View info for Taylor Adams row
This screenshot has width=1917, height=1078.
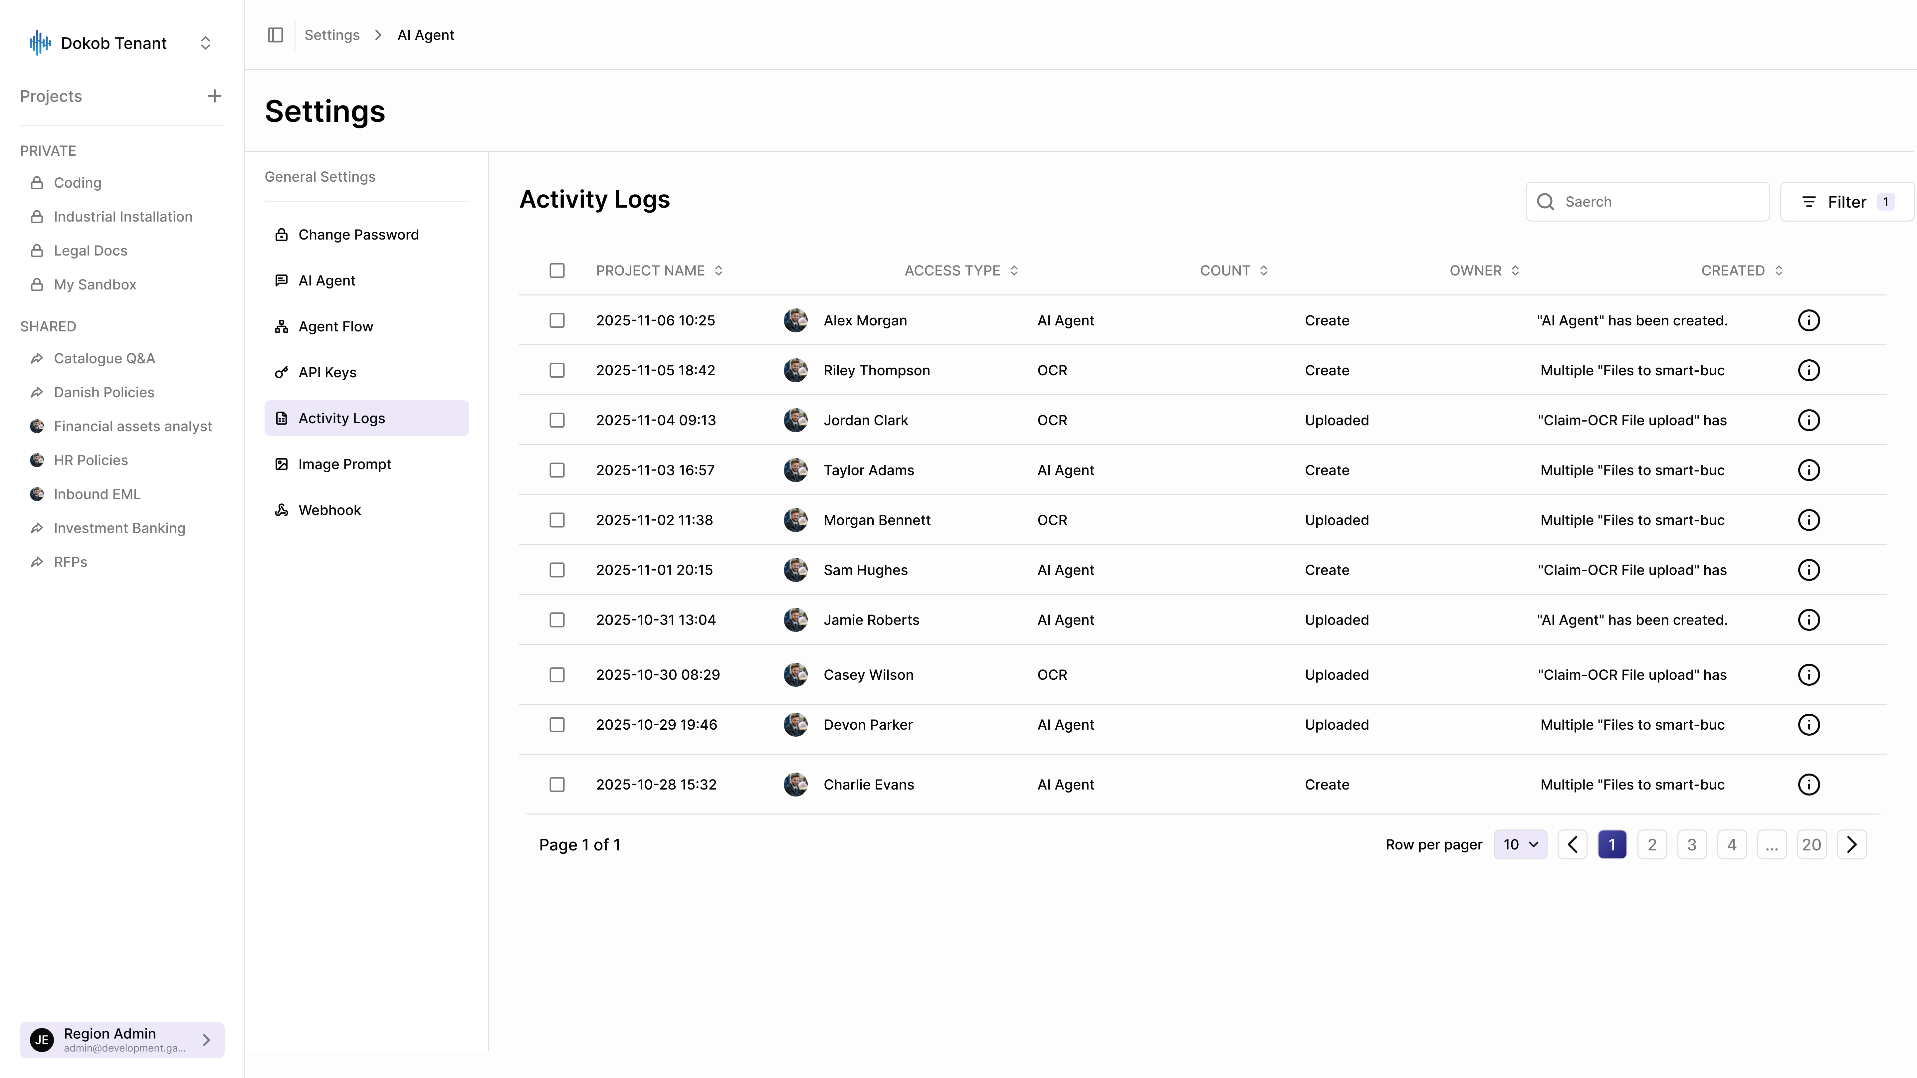tap(1809, 470)
